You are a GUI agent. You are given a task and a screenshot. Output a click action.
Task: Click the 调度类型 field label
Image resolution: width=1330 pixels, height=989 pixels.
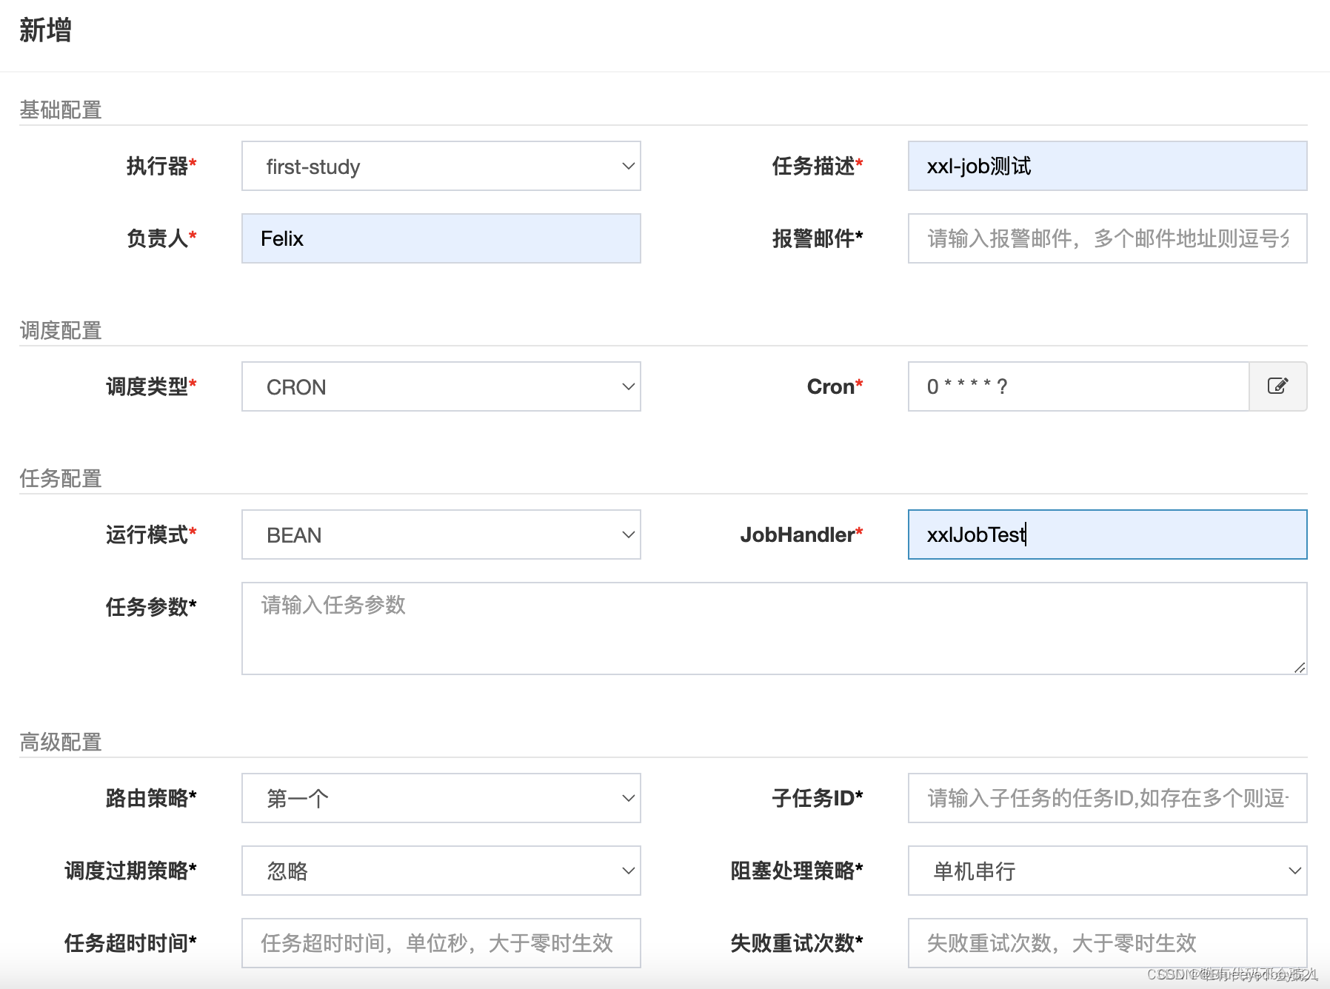click(x=151, y=386)
